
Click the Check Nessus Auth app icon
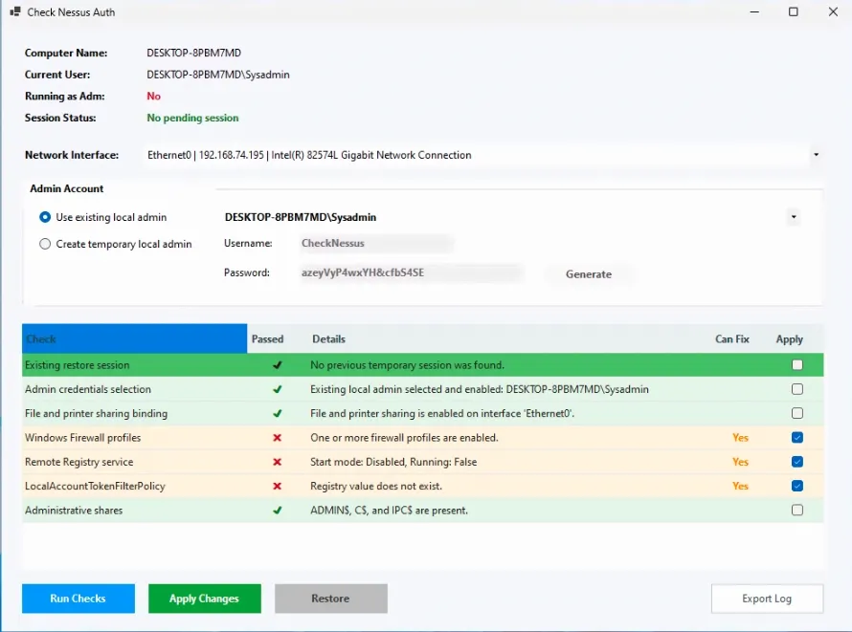(x=15, y=11)
